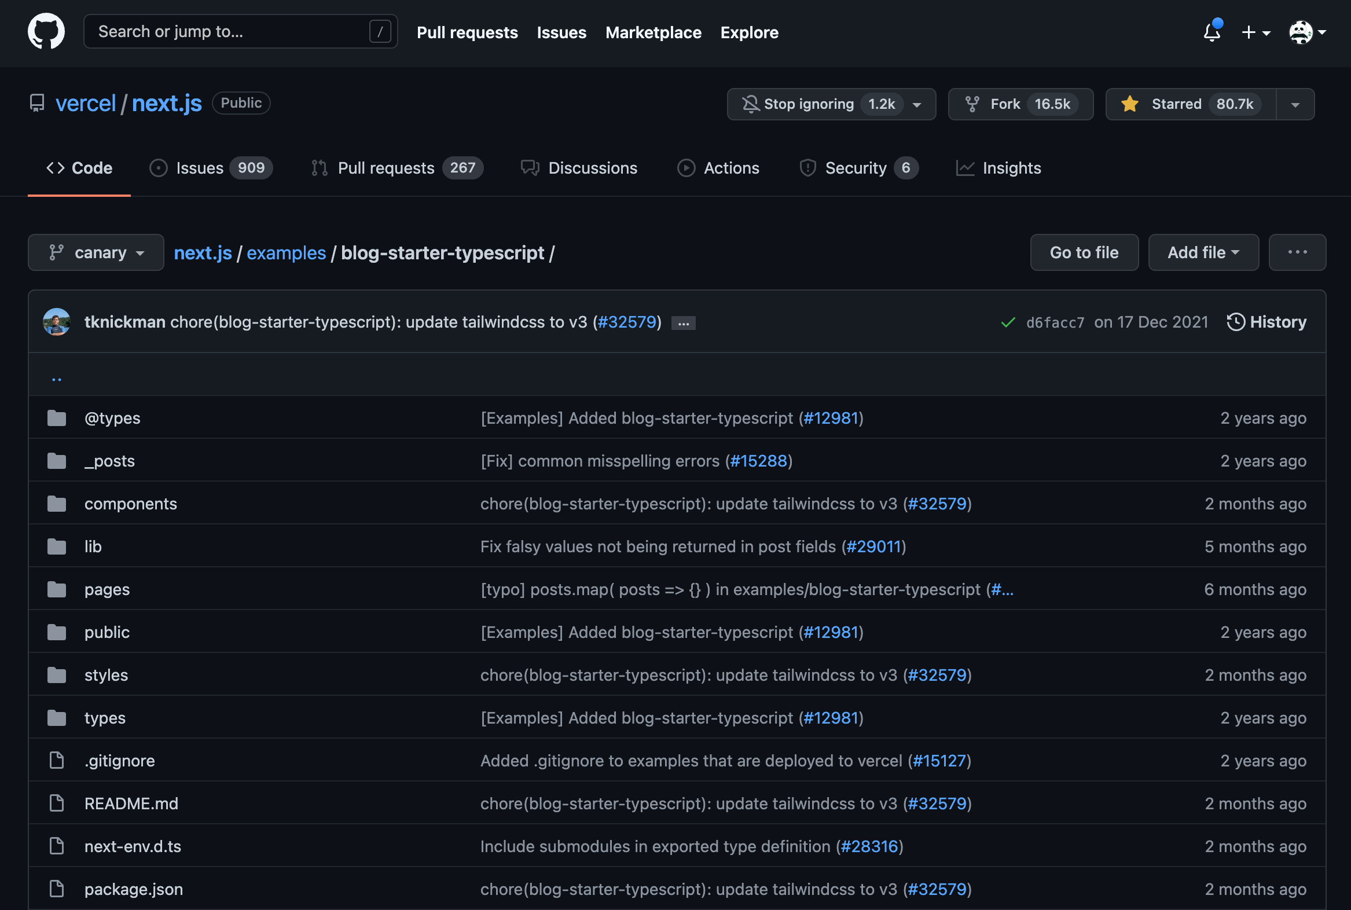Click the green commit status checkmark

1008,322
